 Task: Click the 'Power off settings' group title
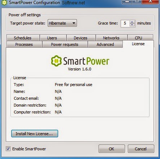pos(25,15)
